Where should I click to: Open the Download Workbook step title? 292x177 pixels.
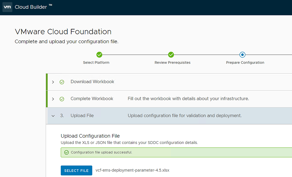[x=92, y=82]
